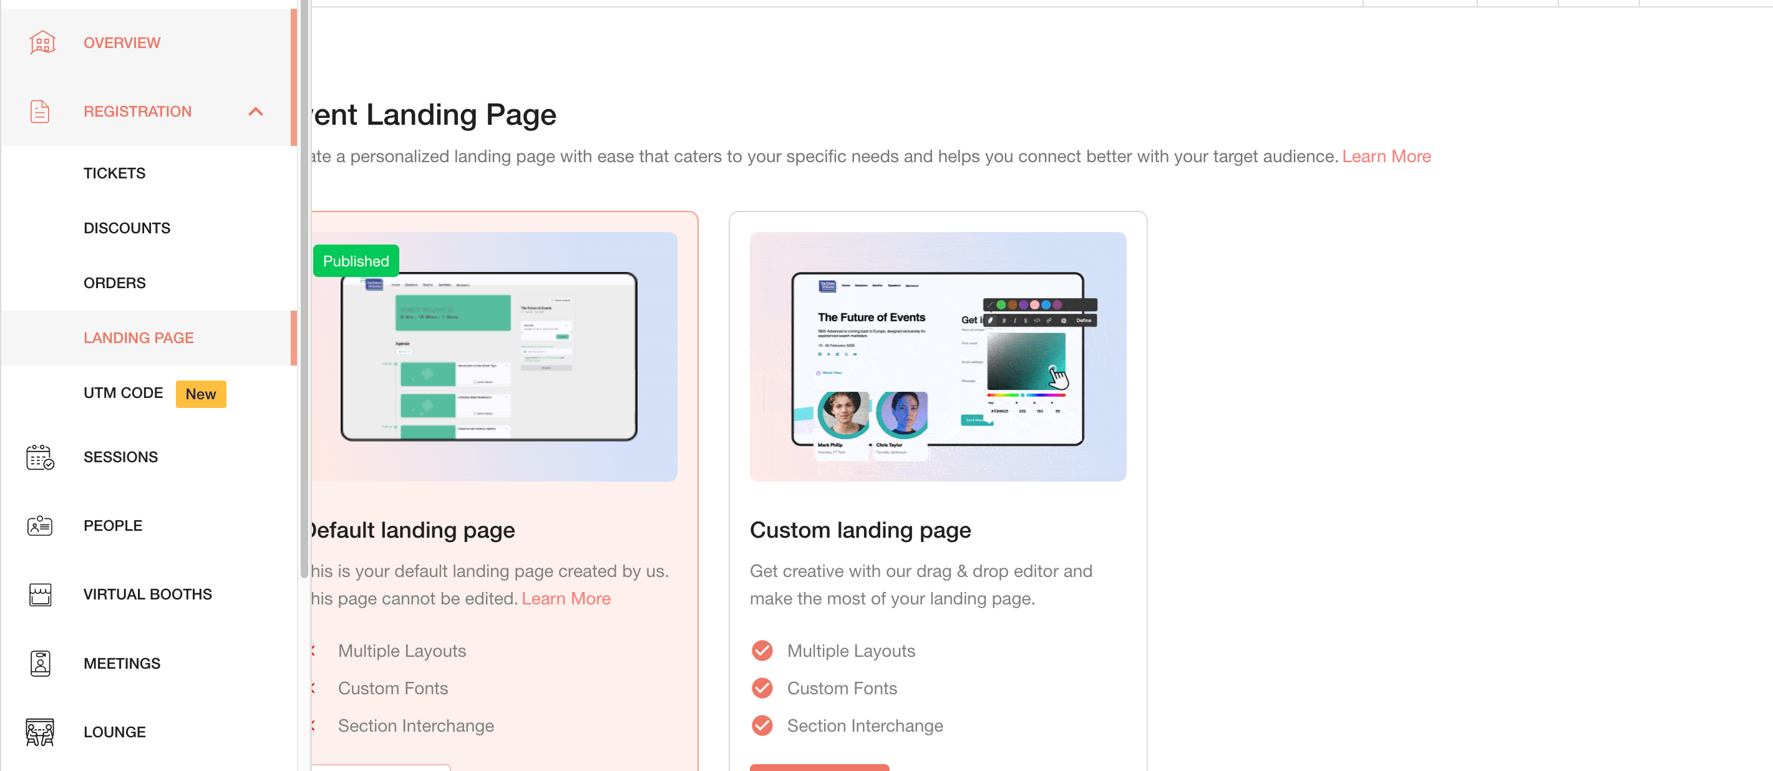The width and height of the screenshot is (1773, 771).
Task: Click the People ID card icon
Action: [x=40, y=526]
